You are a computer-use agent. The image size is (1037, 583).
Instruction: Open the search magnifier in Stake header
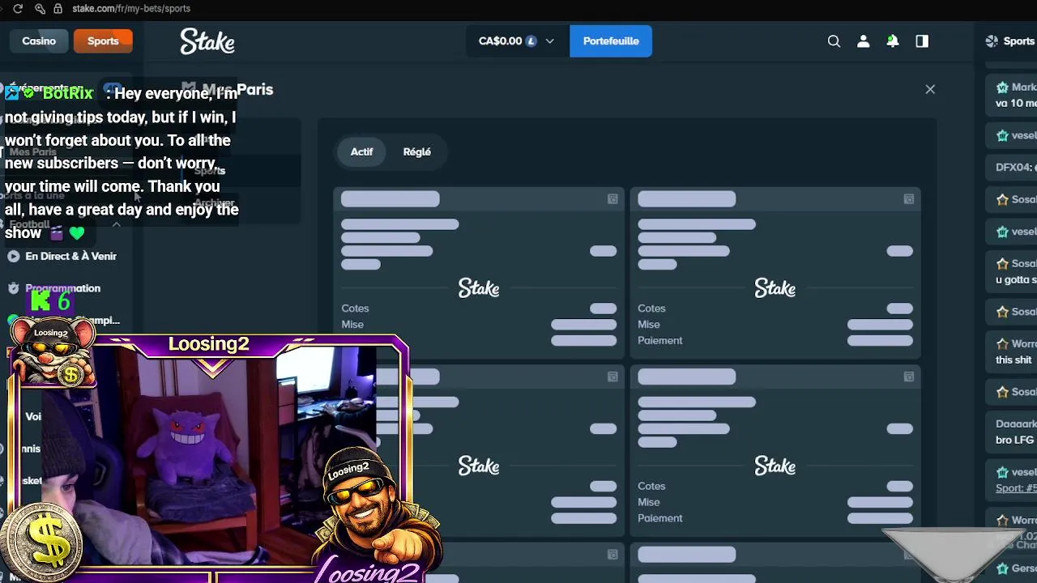point(834,41)
